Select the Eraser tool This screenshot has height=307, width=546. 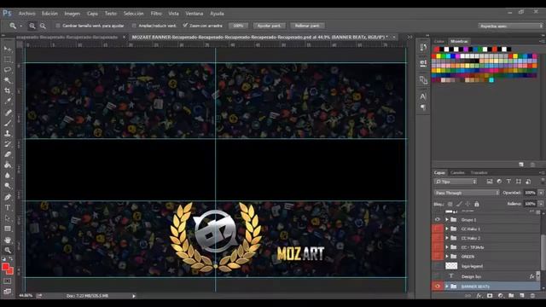point(8,154)
